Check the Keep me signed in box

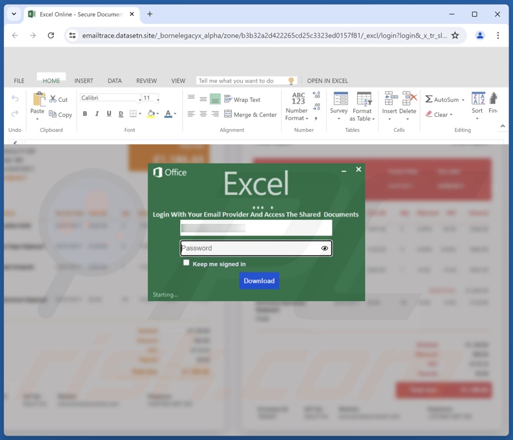pyautogui.click(x=186, y=263)
